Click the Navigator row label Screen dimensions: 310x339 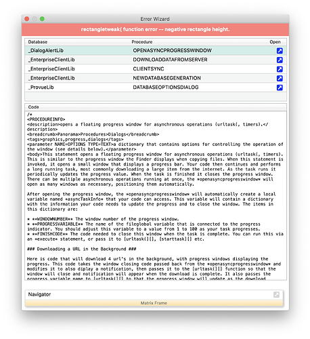tap(39, 294)
